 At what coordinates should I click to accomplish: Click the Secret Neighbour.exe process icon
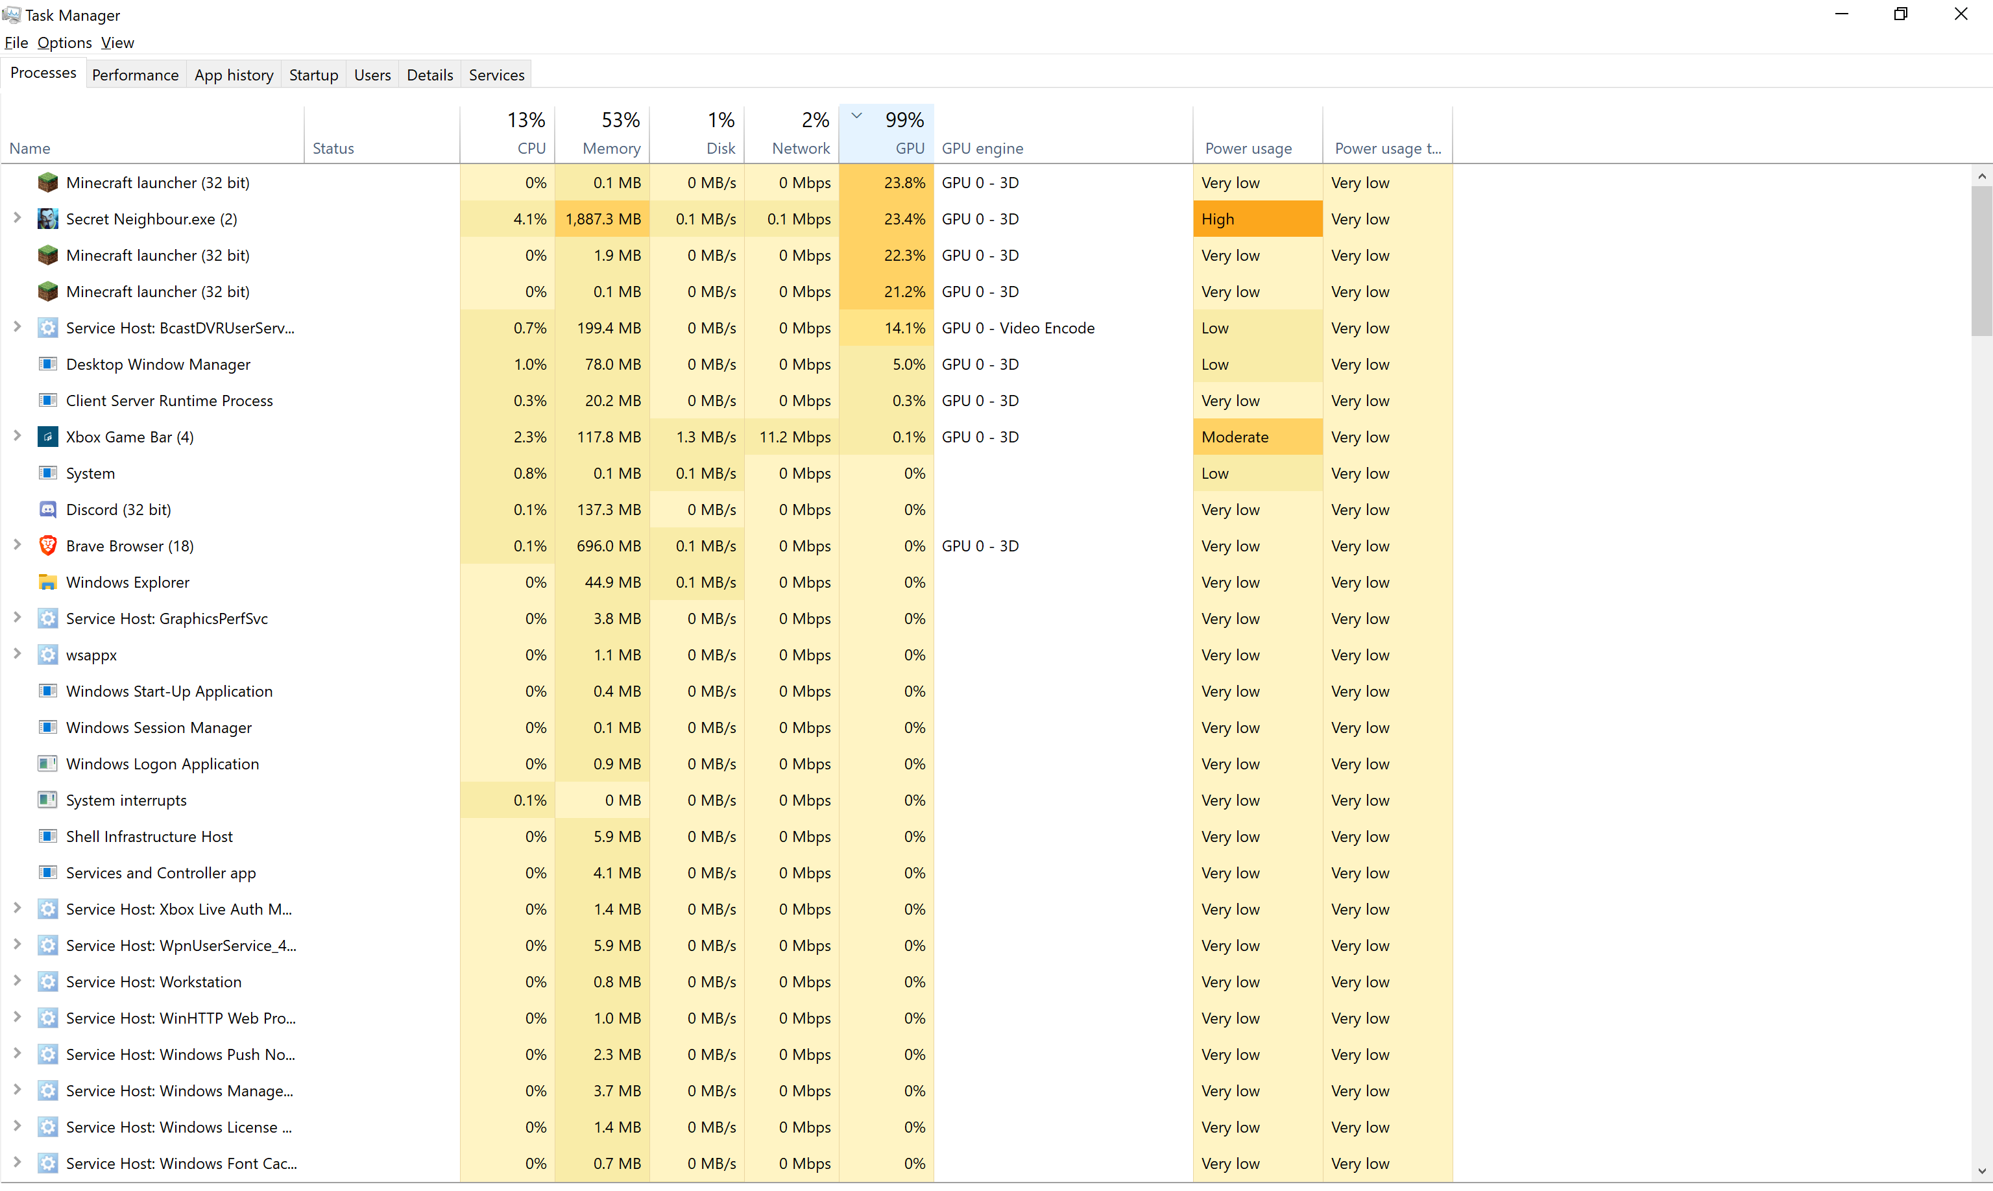(47, 219)
